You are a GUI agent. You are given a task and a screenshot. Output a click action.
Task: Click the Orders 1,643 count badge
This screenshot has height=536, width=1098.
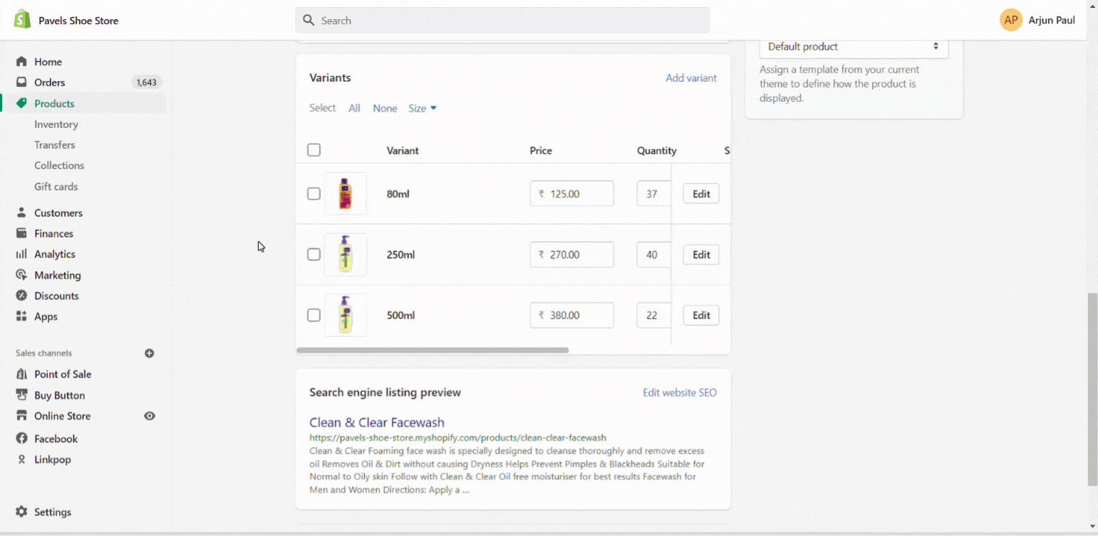click(x=146, y=82)
